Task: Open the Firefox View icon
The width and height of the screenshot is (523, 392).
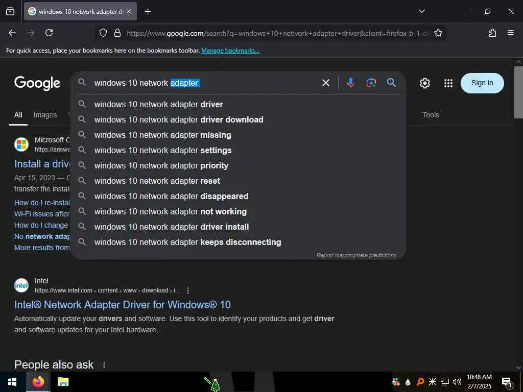Action: pyautogui.click(x=10, y=11)
